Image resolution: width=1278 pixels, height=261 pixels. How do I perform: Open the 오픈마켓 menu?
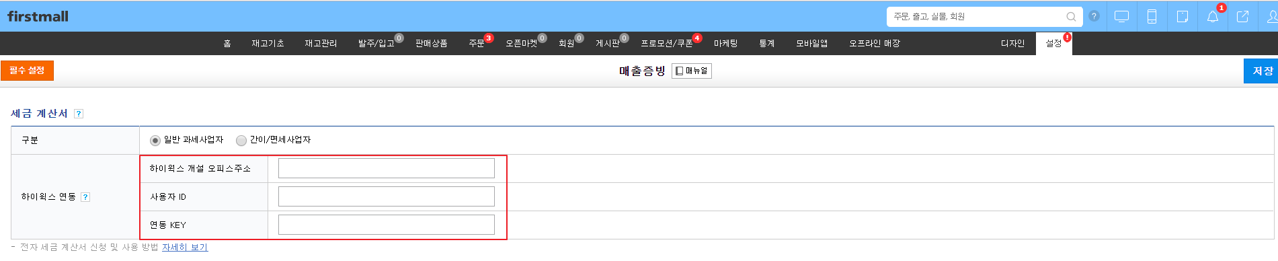tap(522, 43)
